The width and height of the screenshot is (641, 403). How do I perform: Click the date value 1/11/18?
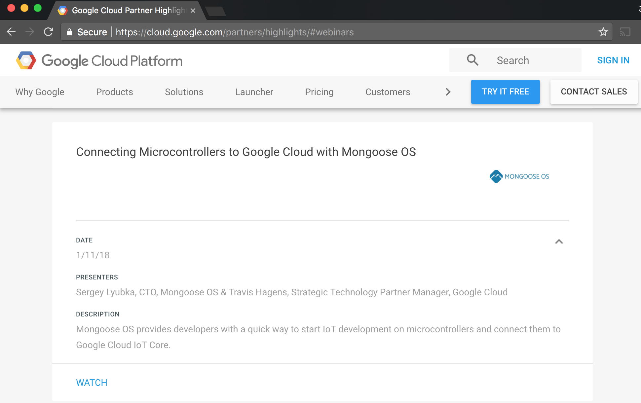coord(93,255)
